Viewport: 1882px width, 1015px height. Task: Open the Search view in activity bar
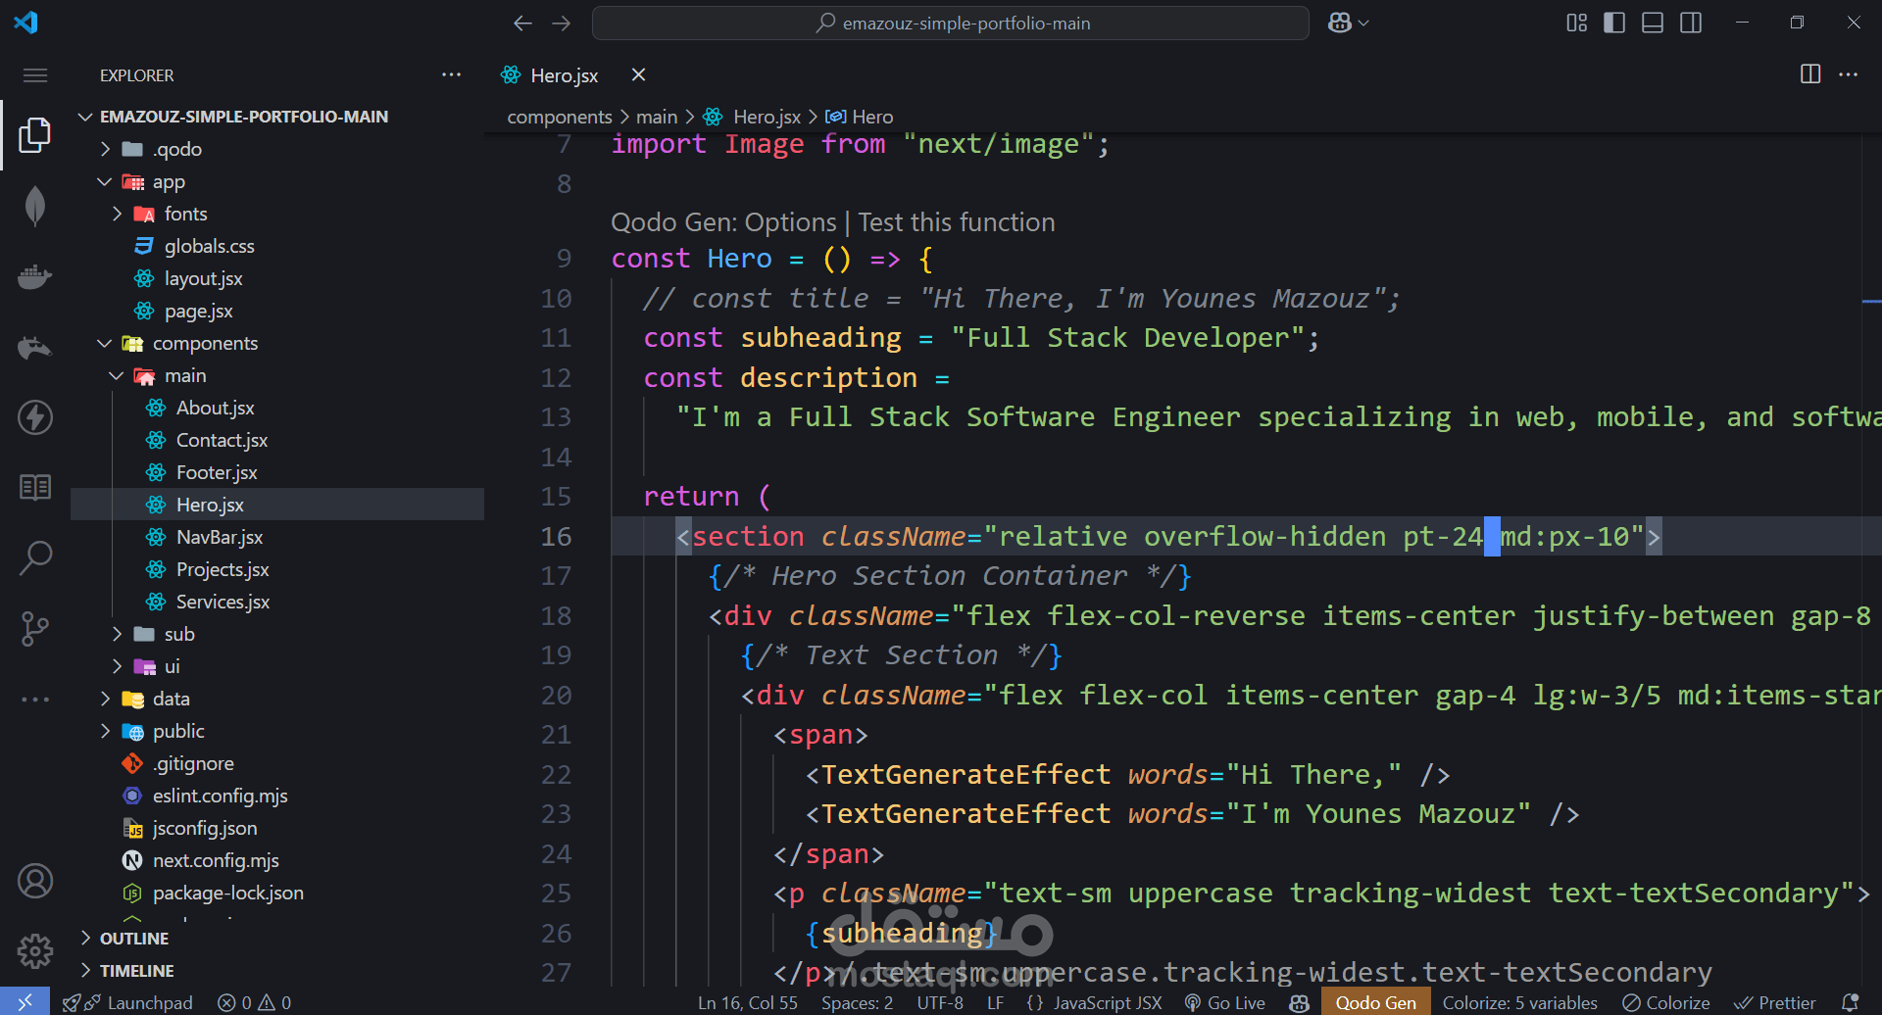(35, 557)
